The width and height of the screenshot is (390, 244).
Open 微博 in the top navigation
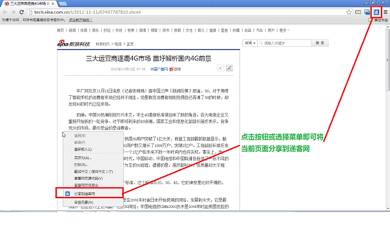point(143,30)
